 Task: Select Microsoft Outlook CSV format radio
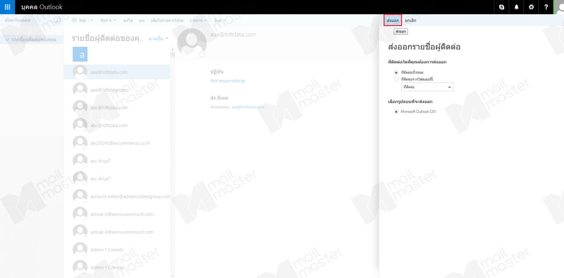pos(396,112)
